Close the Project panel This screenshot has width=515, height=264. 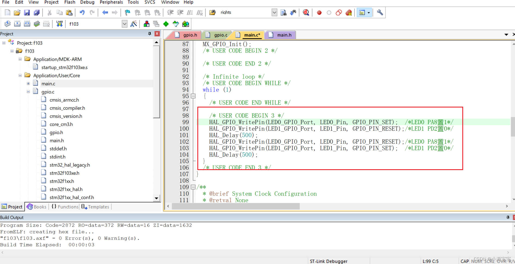pyautogui.click(x=157, y=34)
